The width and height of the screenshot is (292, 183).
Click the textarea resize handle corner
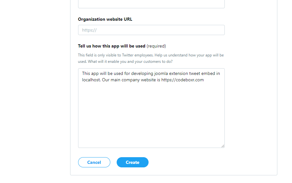click(223, 146)
